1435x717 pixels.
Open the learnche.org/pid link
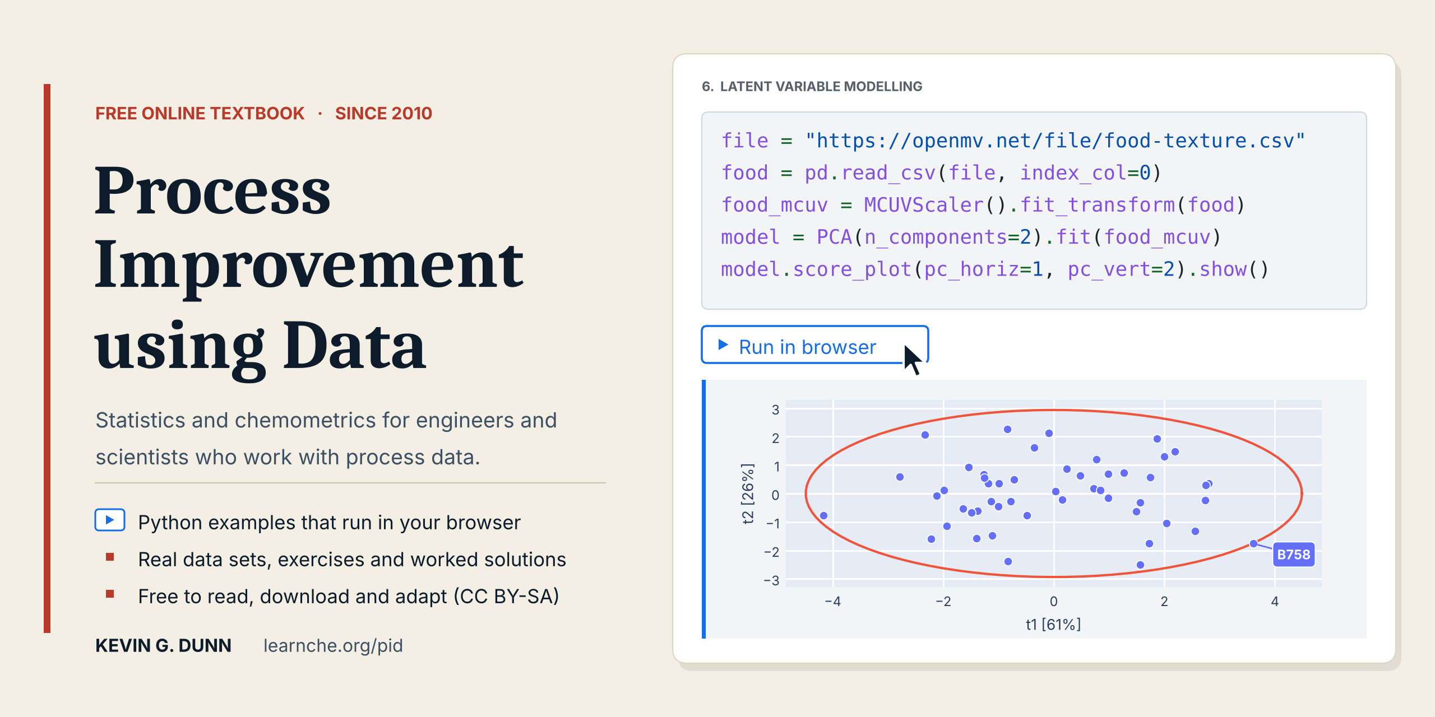coord(333,645)
